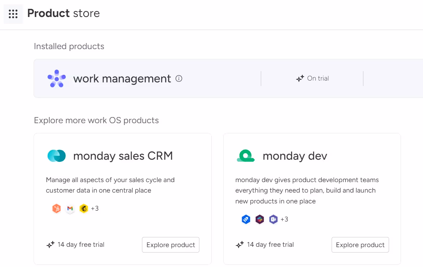This screenshot has width=423, height=267.
Task: Click the work management info icon
Action: point(179,78)
